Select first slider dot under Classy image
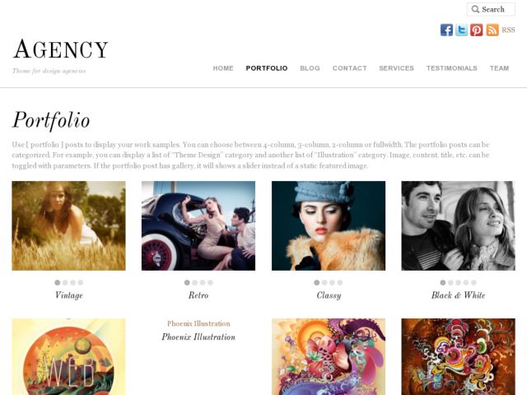The height and width of the screenshot is (395, 527). click(x=316, y=282)
